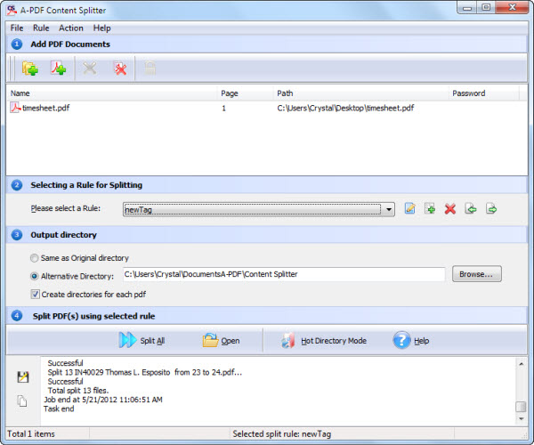Click the edit rule pencil icon

coord(410,208)
